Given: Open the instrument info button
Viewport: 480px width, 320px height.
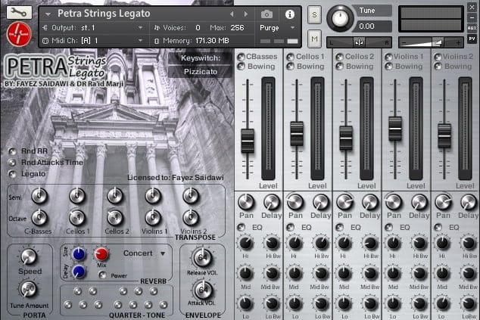Looking at the screenshot, I should pyautogui.click(x=290, y=14).
